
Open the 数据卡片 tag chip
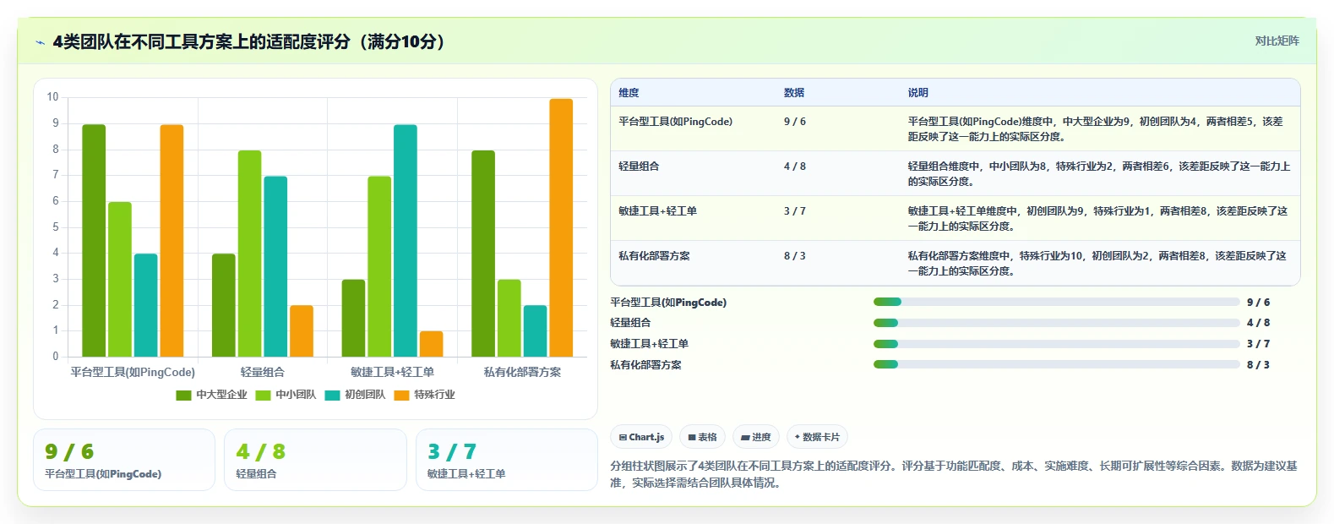point(817,437)
